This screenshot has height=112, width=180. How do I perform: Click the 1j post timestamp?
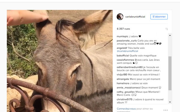[166, 29]
